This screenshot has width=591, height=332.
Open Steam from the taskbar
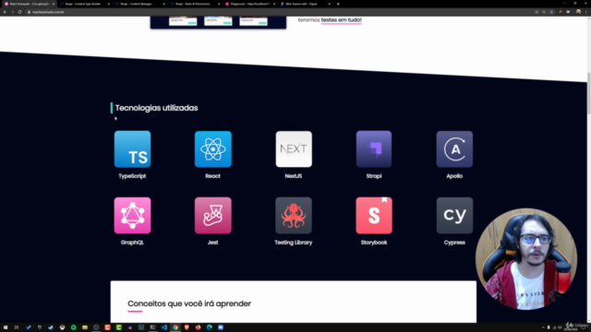point(51,327)
